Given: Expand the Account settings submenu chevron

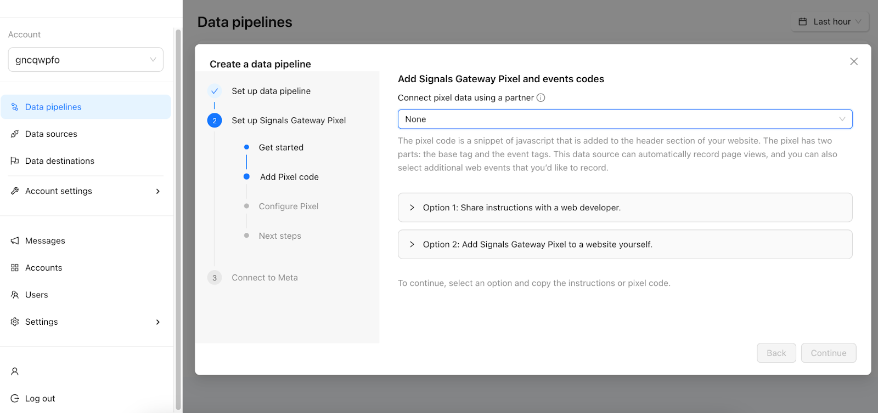Looking at the screenshot, I should [x=158, y=191].
